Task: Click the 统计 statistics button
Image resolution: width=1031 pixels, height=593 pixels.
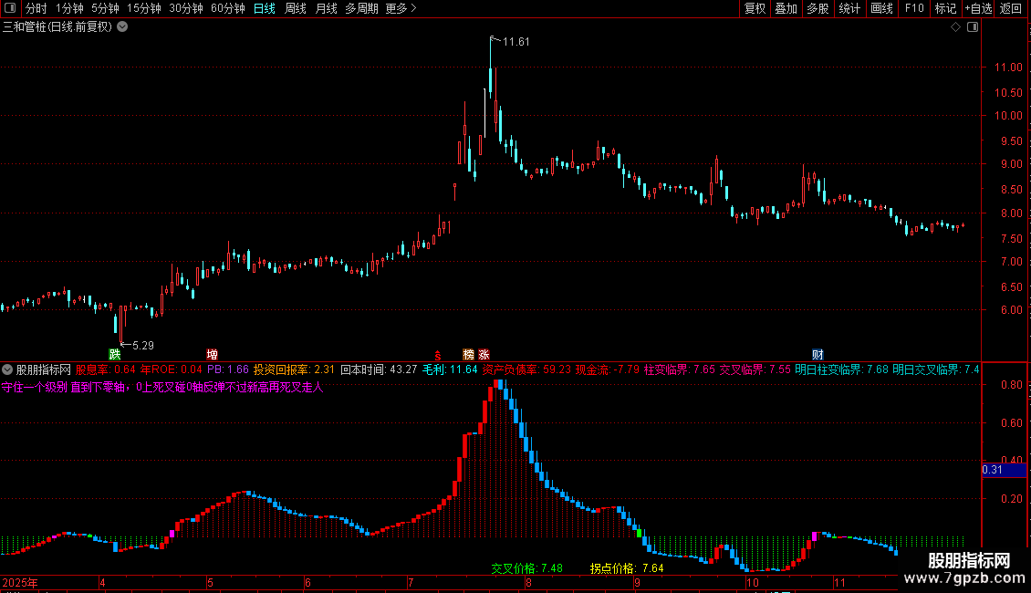Action: pos(849,8)
